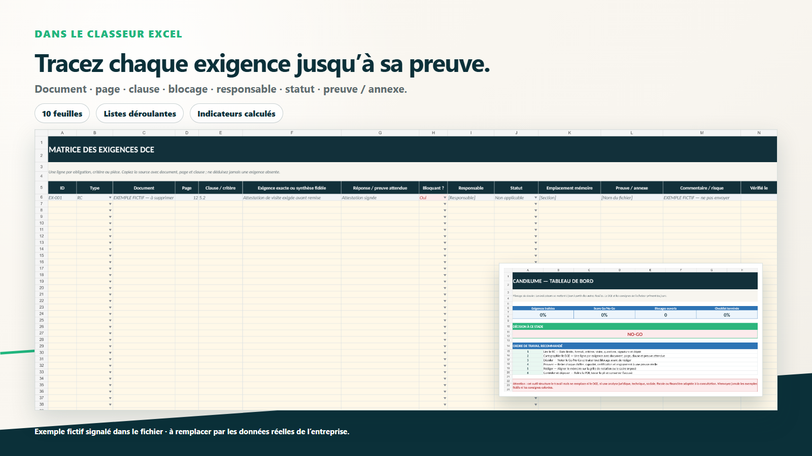Click the "Listes déroulantes" pill

pyautogui.click(x=140, y=113)
